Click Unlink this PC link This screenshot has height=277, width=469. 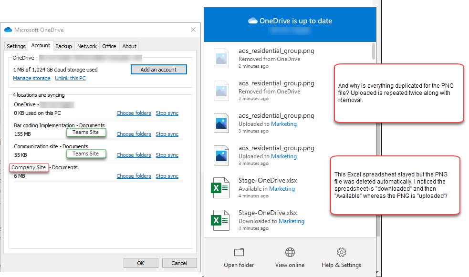click(70, 78)
